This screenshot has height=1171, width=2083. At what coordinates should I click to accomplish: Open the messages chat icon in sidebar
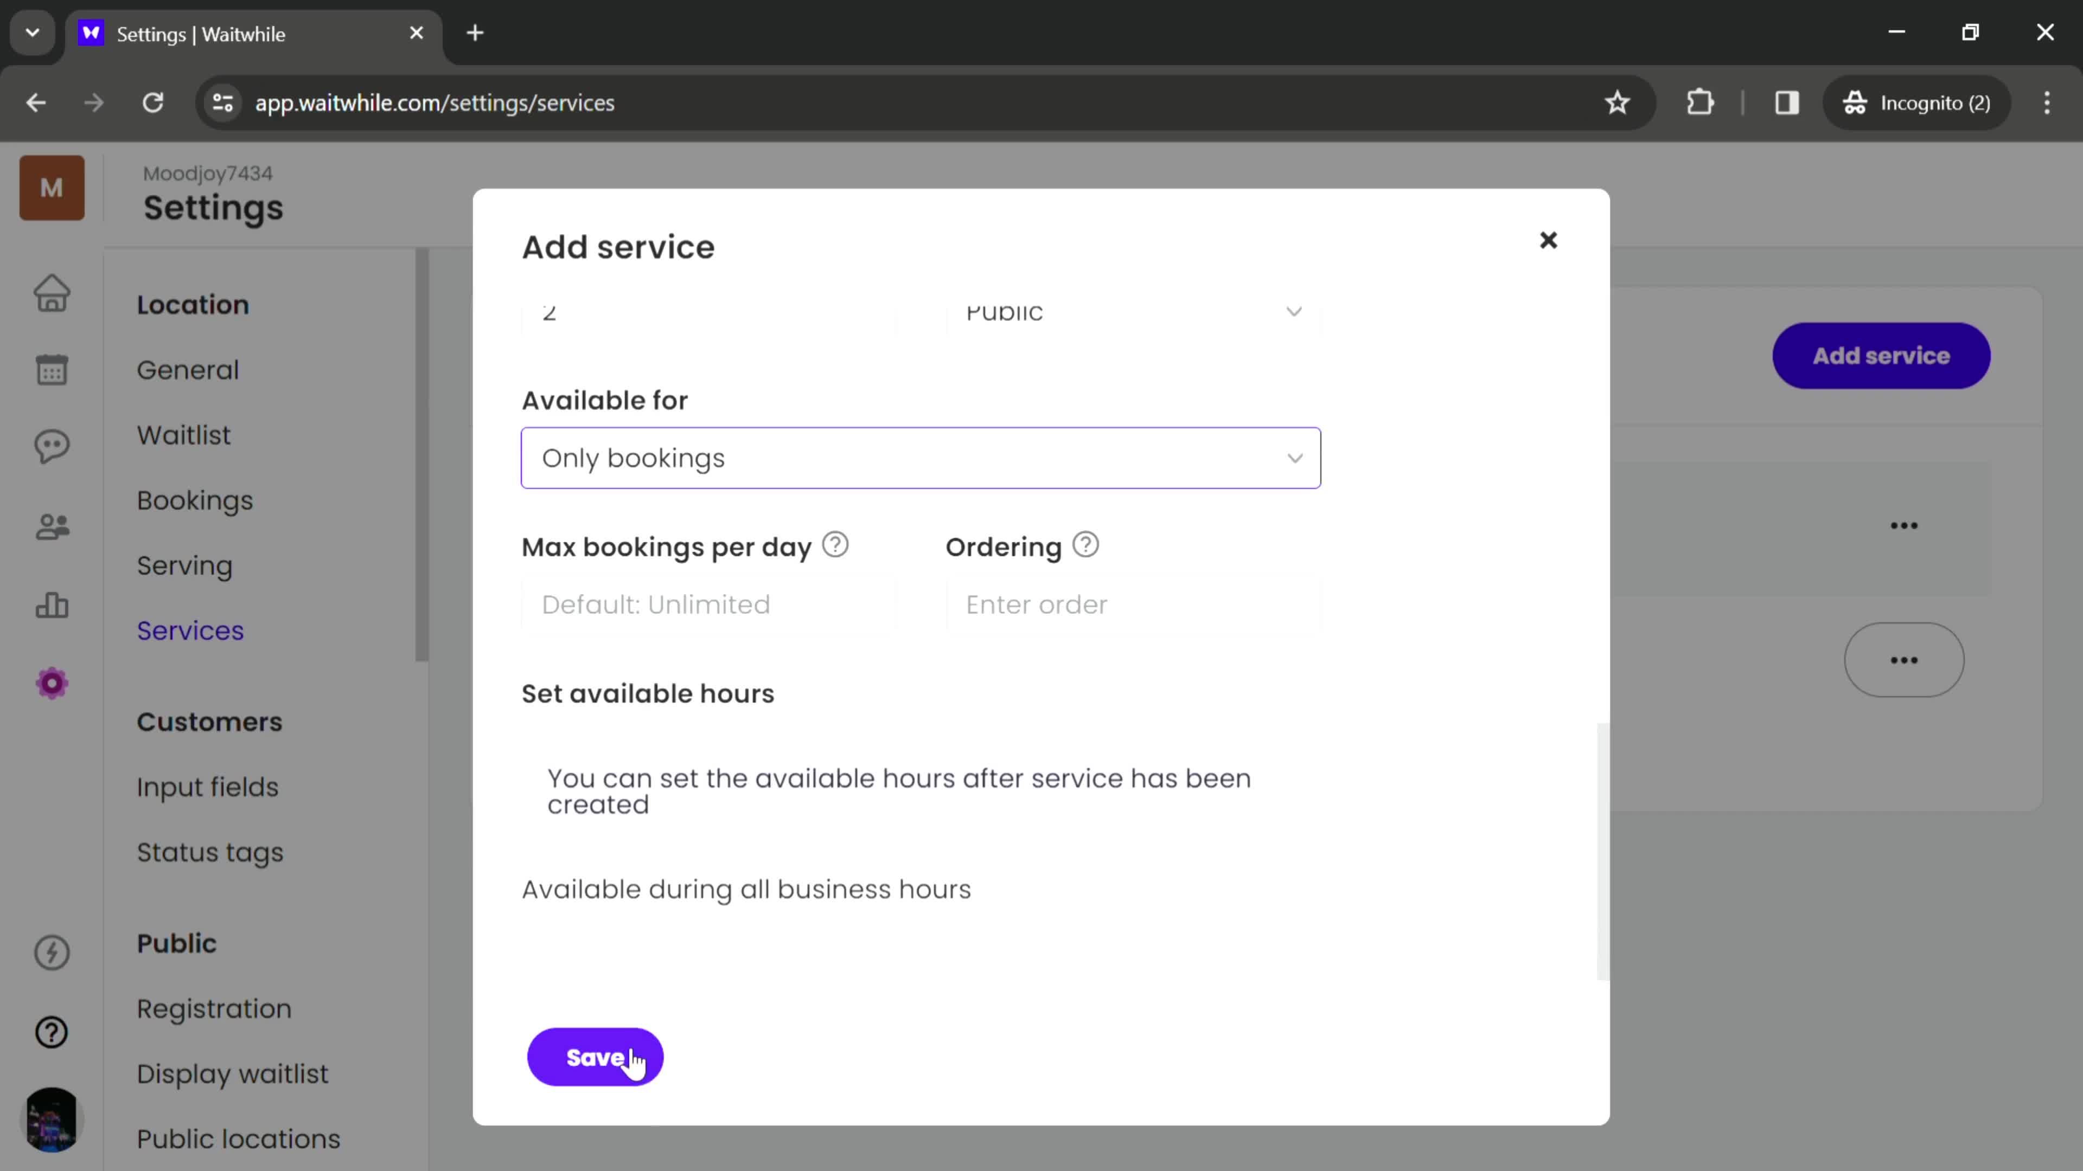click(52, 446)
